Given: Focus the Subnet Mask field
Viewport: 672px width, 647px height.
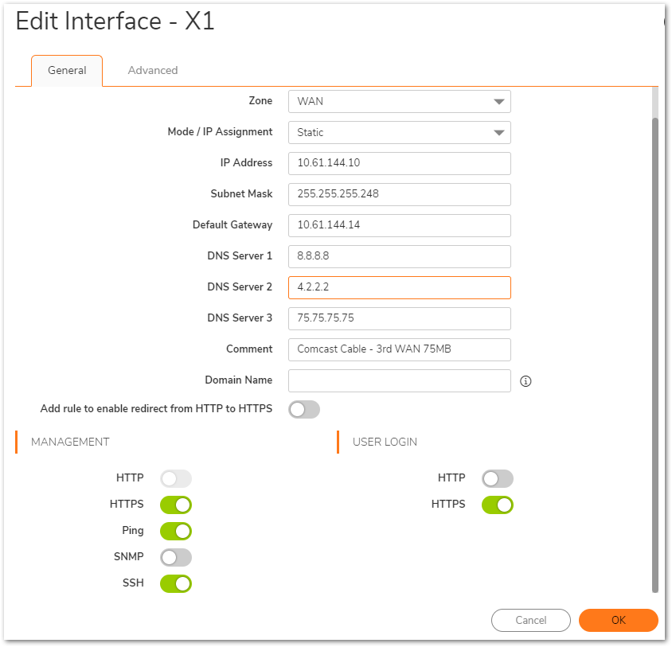Looking at the screenshot, I should pos(399,194).
